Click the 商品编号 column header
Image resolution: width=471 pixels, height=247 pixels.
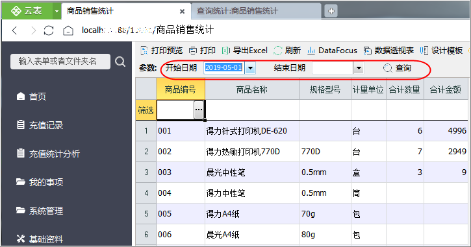click(181, 89)
